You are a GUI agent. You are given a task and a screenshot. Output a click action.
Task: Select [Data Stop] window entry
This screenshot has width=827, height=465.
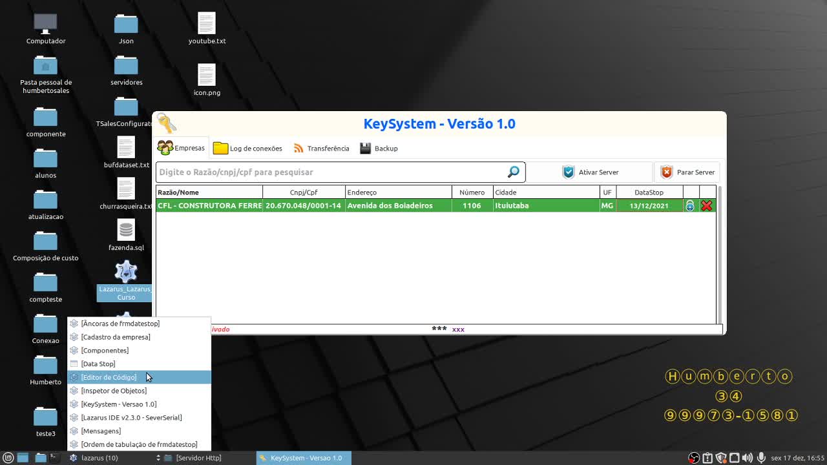tap(139, 364)
